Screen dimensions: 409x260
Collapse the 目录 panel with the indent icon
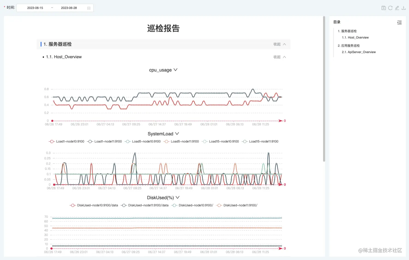click(x=399, y=22)
